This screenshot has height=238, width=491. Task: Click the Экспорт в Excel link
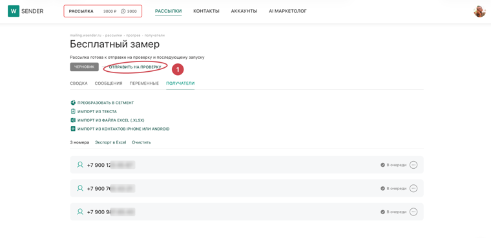click(110, 142)
